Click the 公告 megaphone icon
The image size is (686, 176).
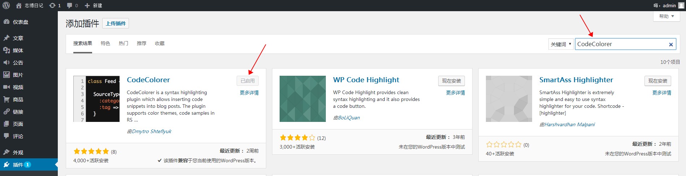pyautogui.click(x=7, y=62)
